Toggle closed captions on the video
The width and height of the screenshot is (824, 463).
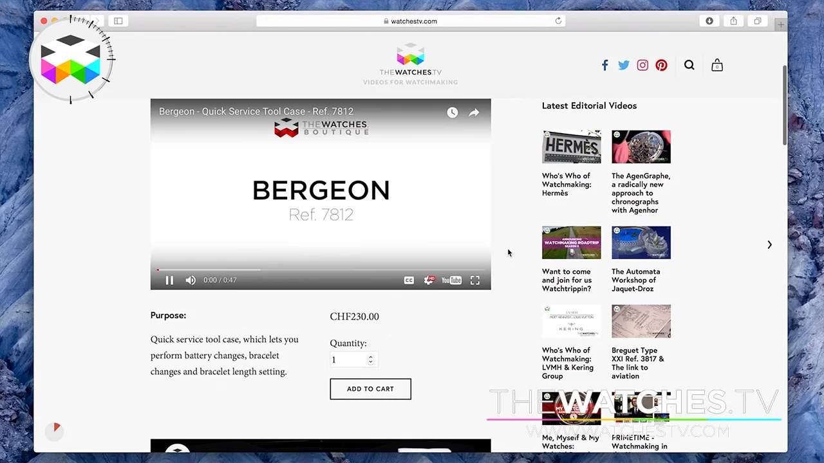pos(409,280)
